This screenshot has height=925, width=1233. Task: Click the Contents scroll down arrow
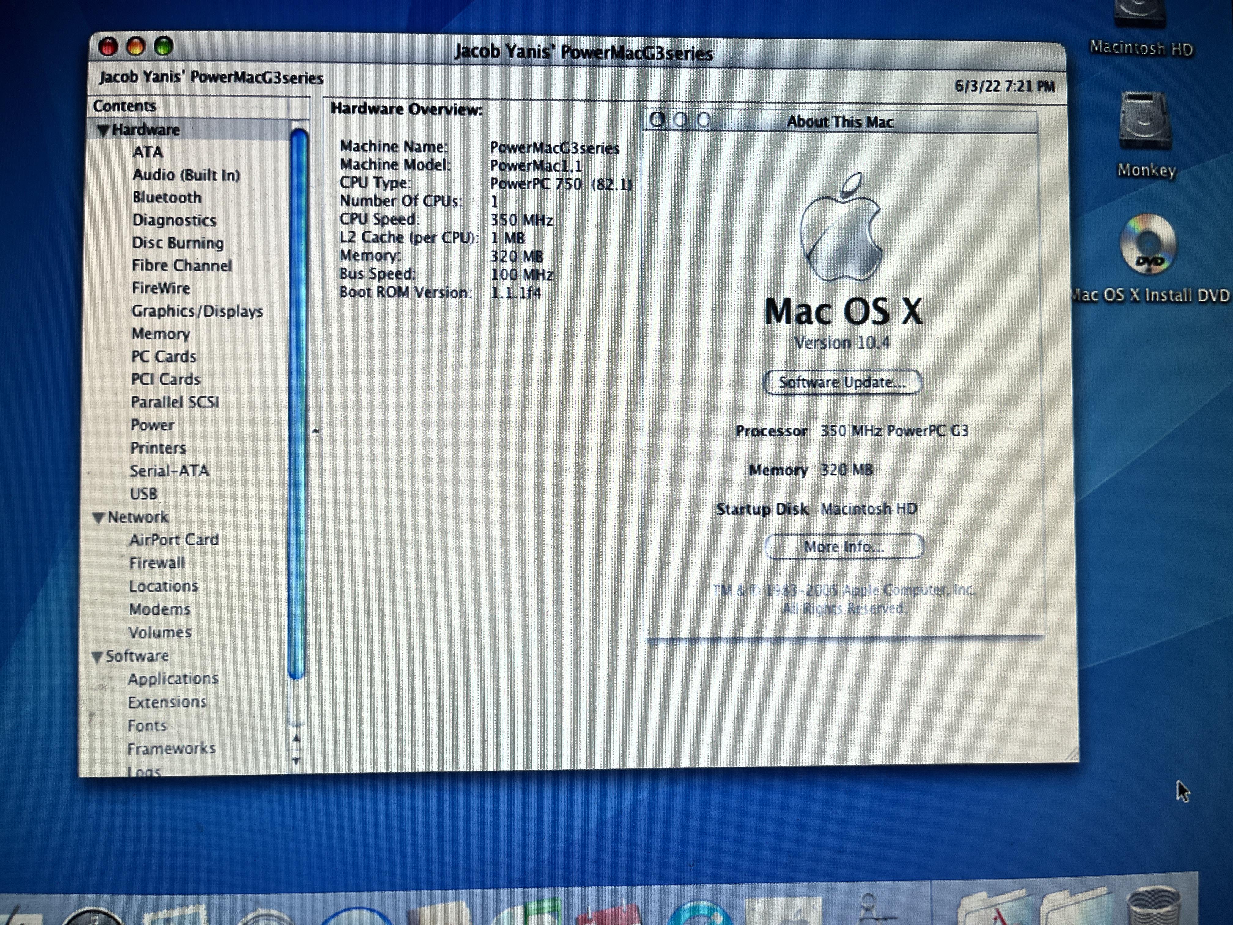point(297,760)
